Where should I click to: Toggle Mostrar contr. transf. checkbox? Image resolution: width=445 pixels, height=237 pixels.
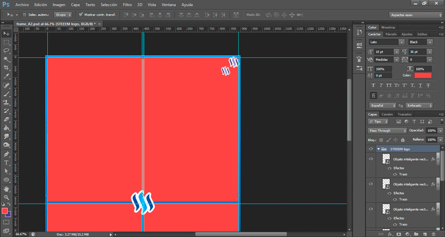[x=81, y=14]
